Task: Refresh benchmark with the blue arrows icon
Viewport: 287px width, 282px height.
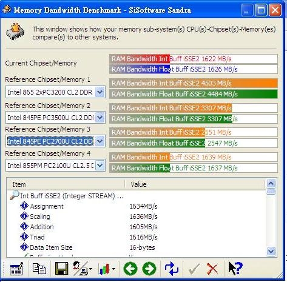Action: pyautogui.click(x=171, y=269)
